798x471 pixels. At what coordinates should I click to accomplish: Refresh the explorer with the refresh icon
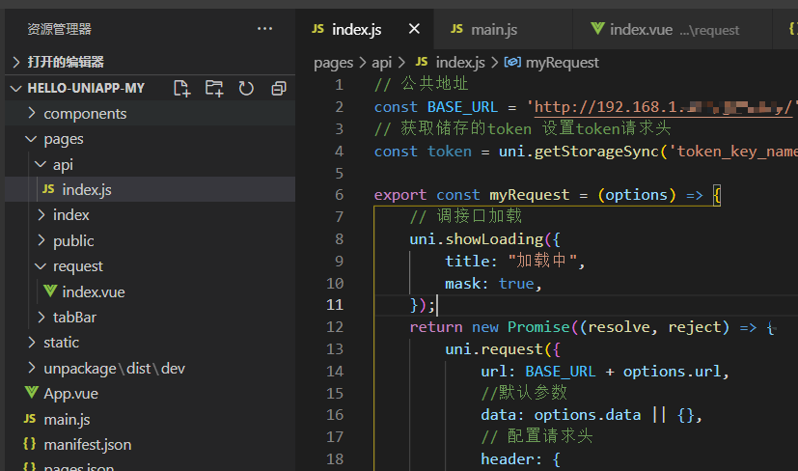(x=246, y=88)
